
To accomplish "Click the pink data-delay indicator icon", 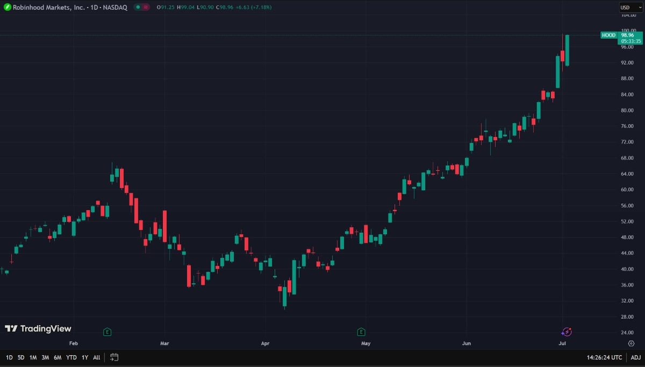I will [146, 8].
